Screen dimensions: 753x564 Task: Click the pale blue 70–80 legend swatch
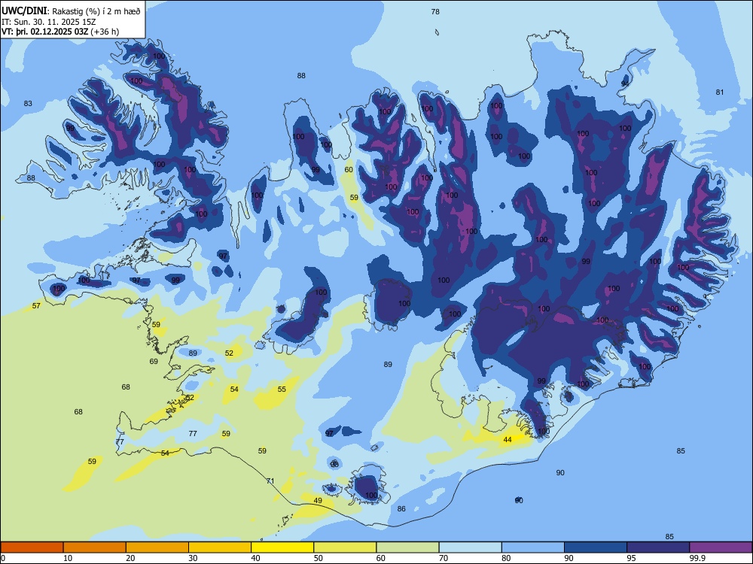470,547
